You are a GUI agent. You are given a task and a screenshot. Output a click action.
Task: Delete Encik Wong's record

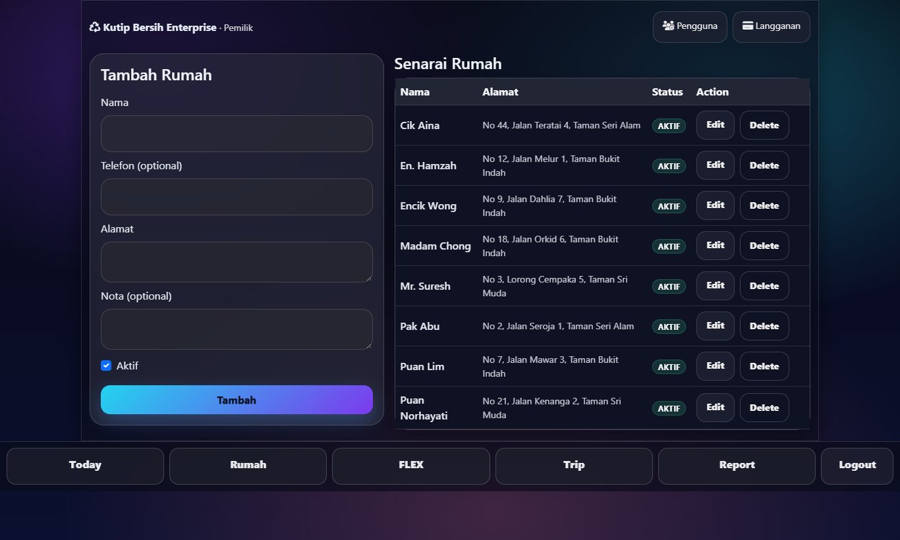coord(764,205)
